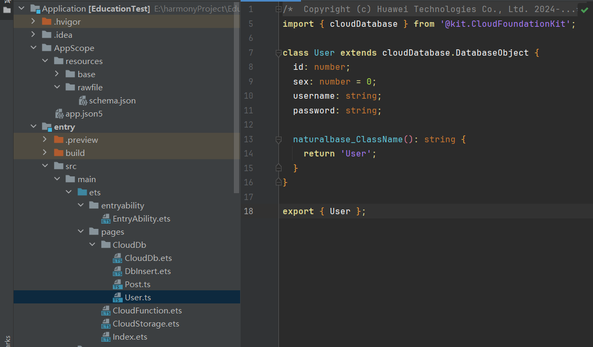Expand the .hvigor folder
This screenshot has height=347, width=593.
point(33,21)
